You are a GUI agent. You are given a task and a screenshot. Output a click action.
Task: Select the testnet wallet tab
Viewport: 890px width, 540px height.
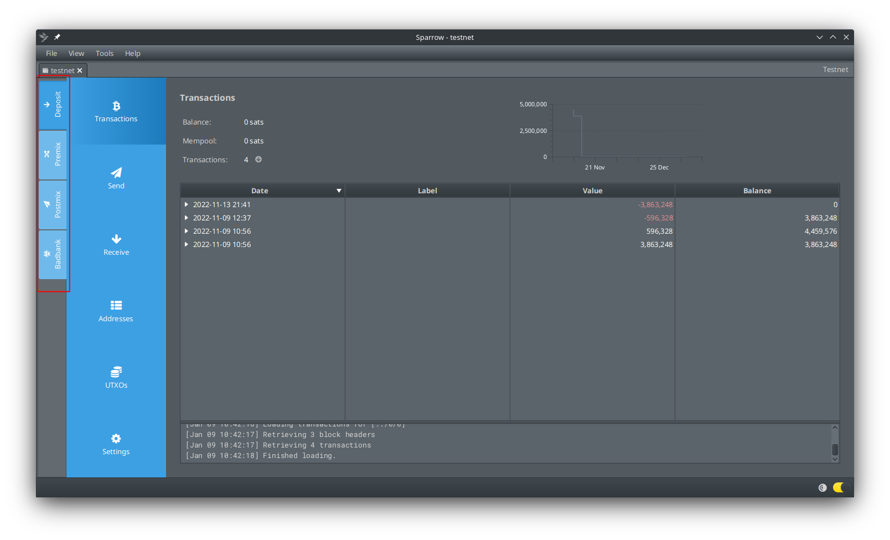62,70
